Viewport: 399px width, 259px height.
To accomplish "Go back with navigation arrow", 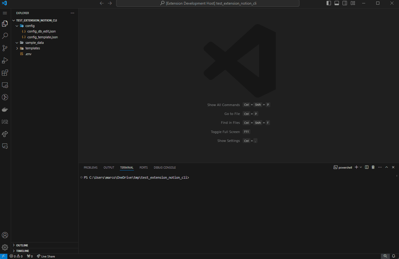I will [x=102, y=3].
